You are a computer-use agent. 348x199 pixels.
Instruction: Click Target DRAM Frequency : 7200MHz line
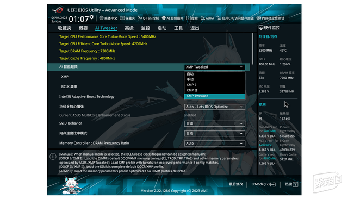[87, 51]
